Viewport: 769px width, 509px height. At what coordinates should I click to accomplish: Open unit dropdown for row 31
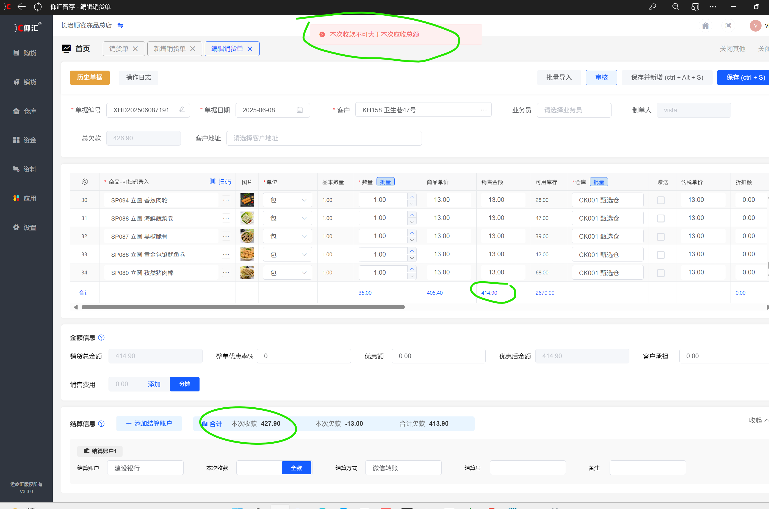pyautogui.click(x=287, y=218)
